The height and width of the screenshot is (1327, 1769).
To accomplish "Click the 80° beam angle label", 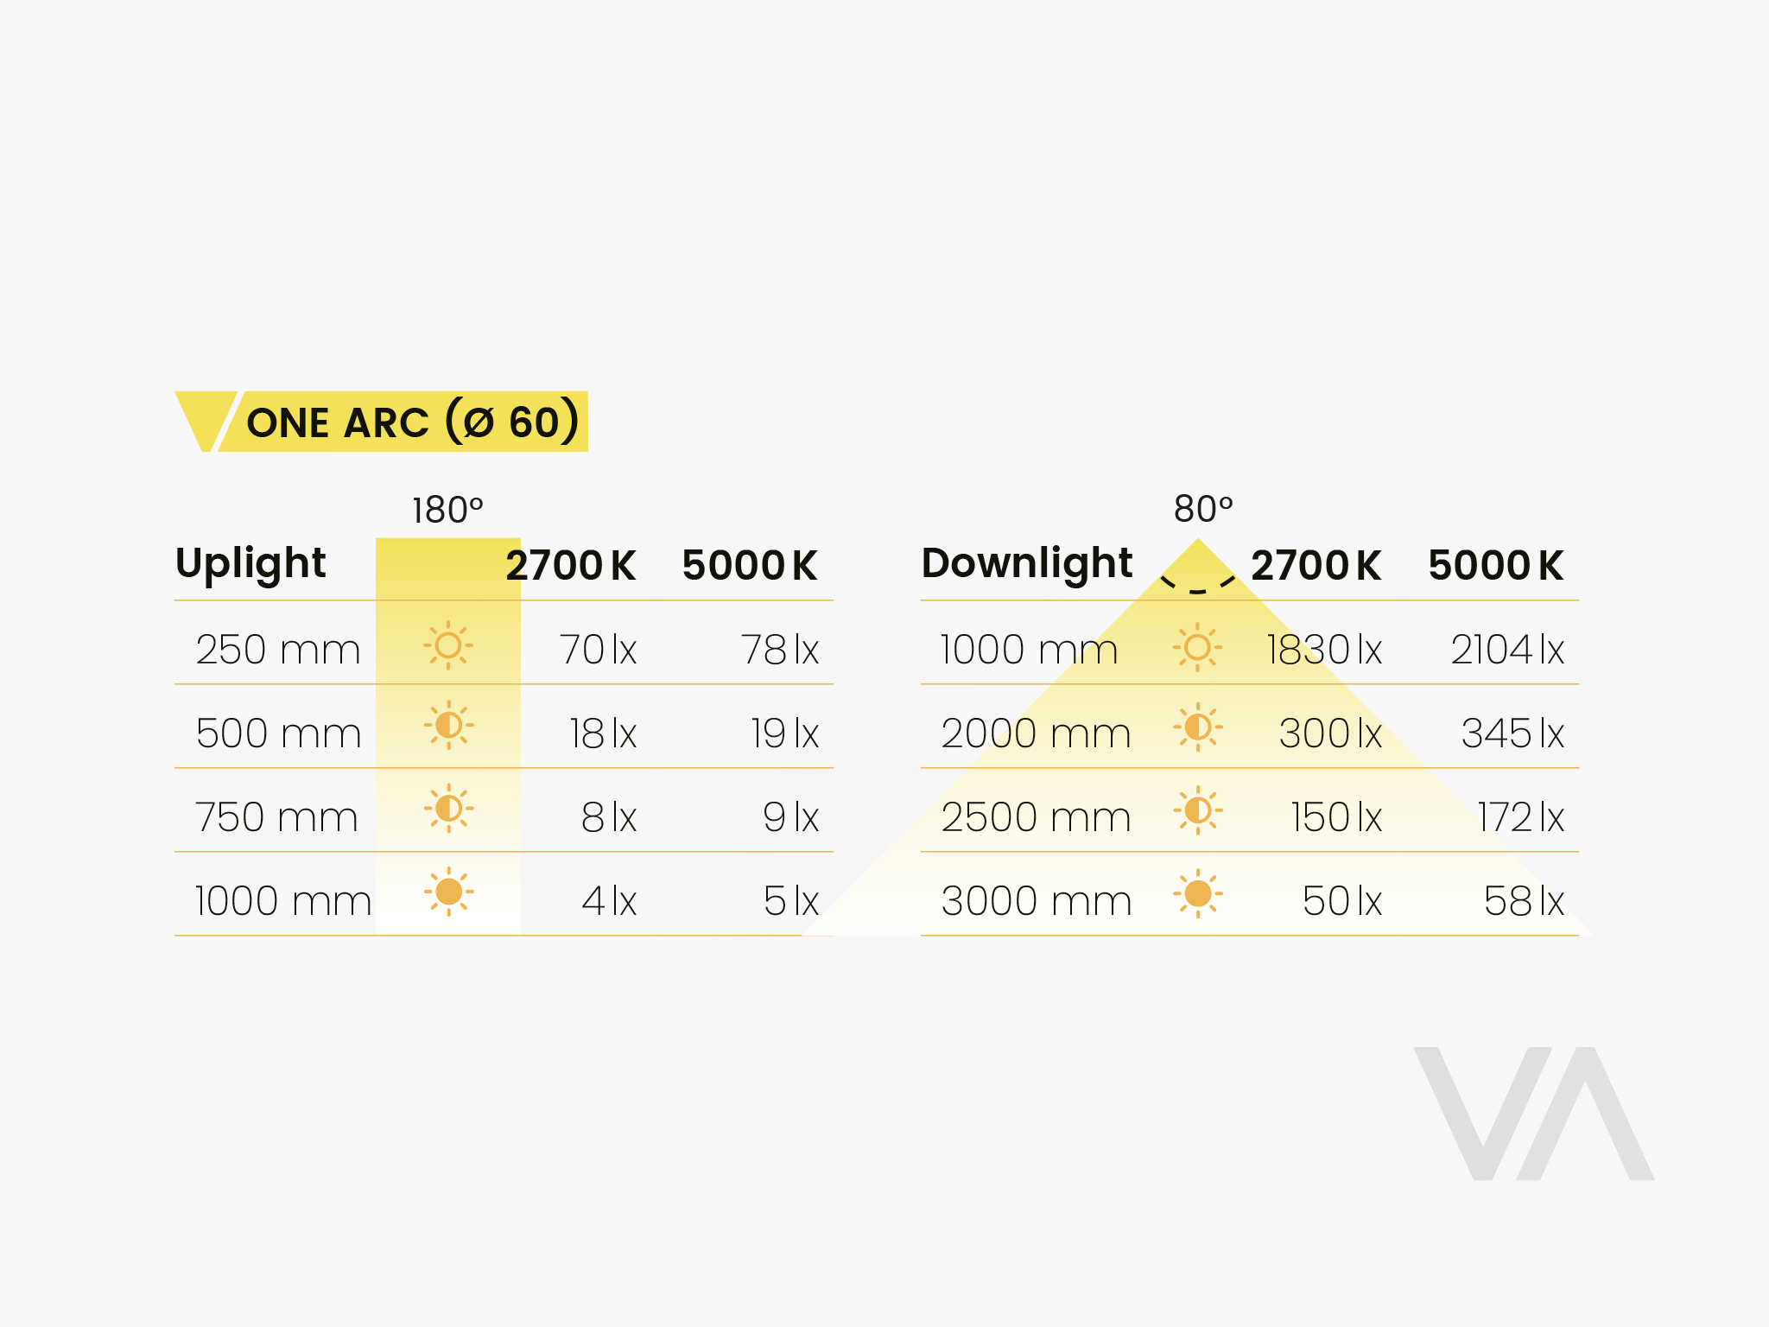I will 1203,509.
